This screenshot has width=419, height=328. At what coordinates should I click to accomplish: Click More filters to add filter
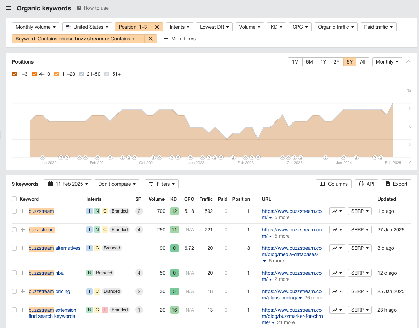180,39
